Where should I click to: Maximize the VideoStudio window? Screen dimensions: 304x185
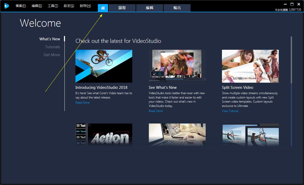coord(292,4)
